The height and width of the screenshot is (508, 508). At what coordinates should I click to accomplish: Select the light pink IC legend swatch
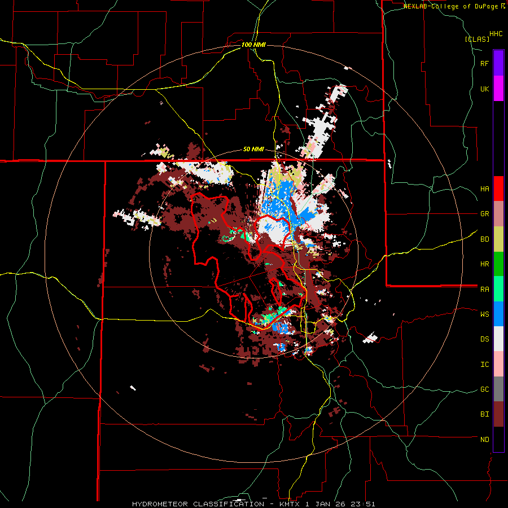click(x=498, y=364)
